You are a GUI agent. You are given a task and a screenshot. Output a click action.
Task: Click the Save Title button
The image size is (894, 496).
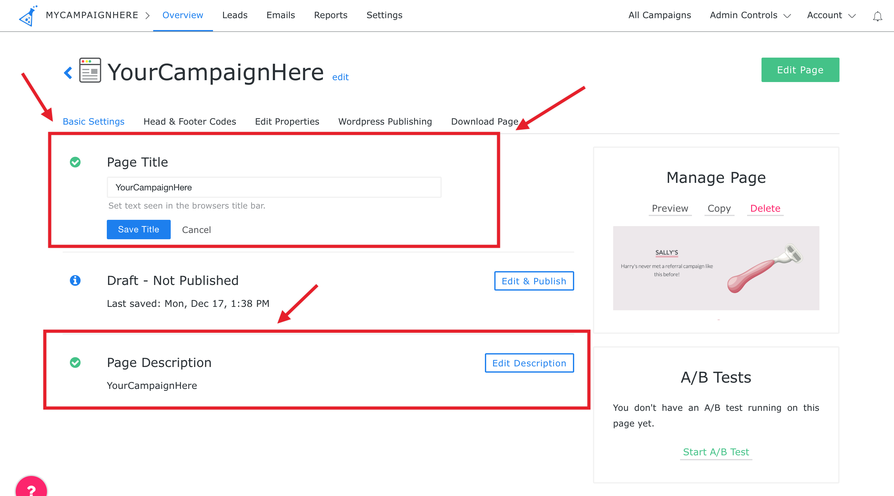tap(138, 229)
